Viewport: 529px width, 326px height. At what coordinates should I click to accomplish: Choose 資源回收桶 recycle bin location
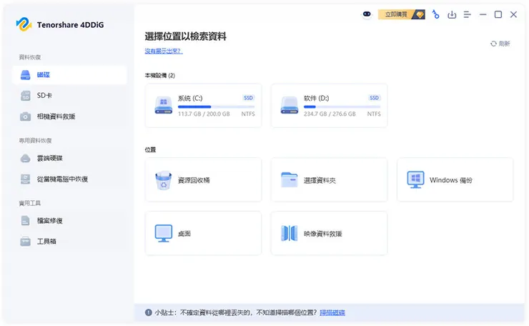click(204, 180)
